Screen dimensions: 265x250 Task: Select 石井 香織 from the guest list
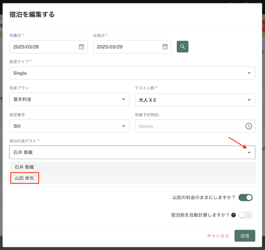[x=132, y=167]
